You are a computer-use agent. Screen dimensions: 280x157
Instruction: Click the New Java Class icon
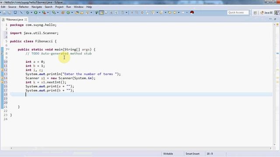tap(68, 13)
